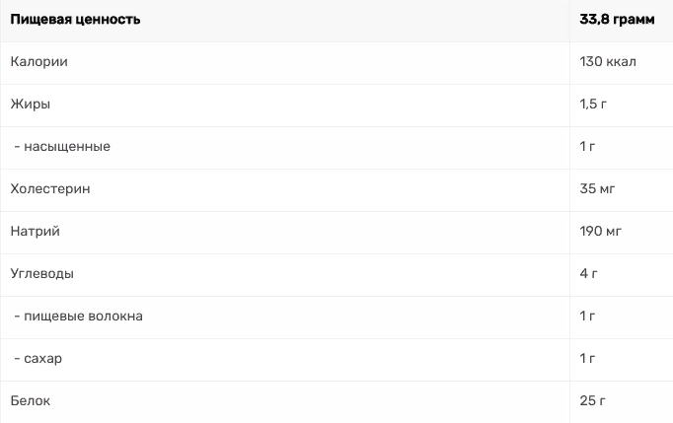Click the '- сахар' row label
Viewport: 673px width, 423px height.
pos(38,359)
